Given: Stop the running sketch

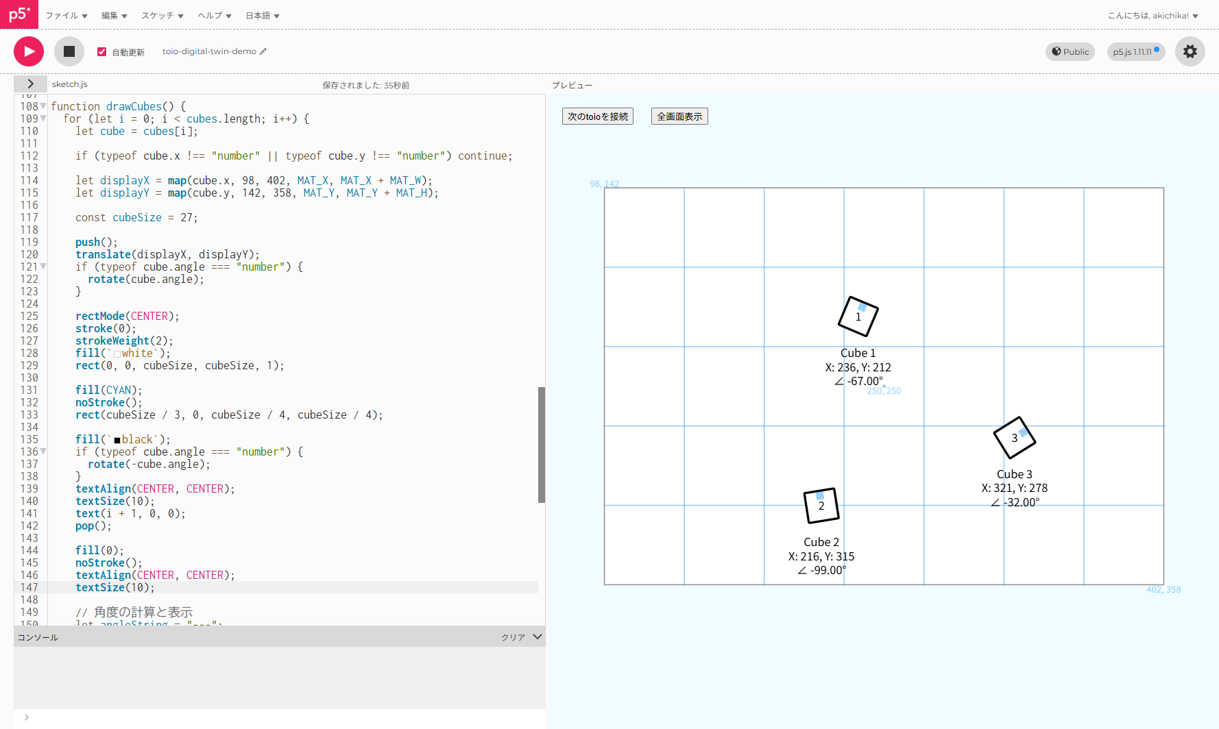Looking at the screenshot, I should click(69, 51).
